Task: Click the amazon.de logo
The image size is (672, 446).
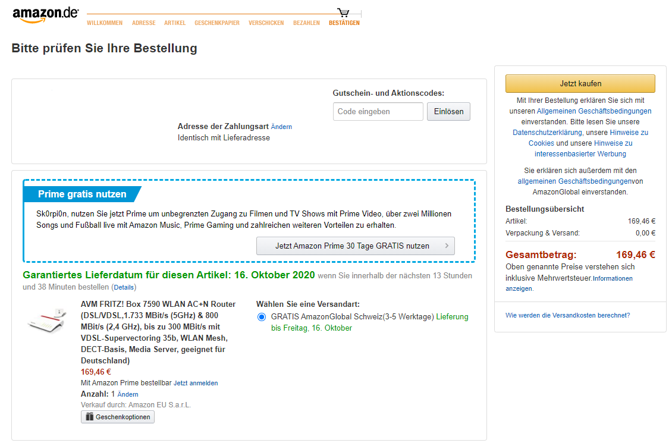Action: 45,15
